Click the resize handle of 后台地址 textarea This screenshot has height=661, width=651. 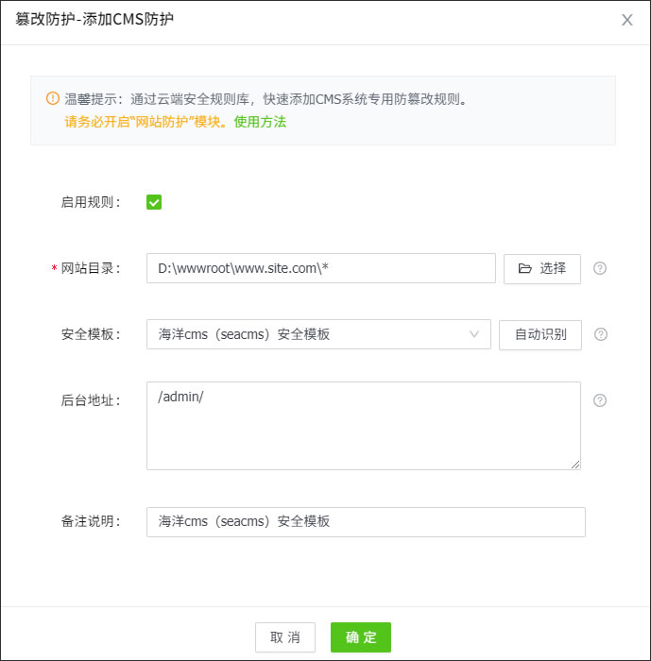574,464
